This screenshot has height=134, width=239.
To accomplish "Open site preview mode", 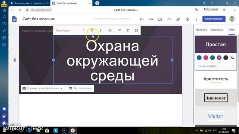I will (160, 19).
